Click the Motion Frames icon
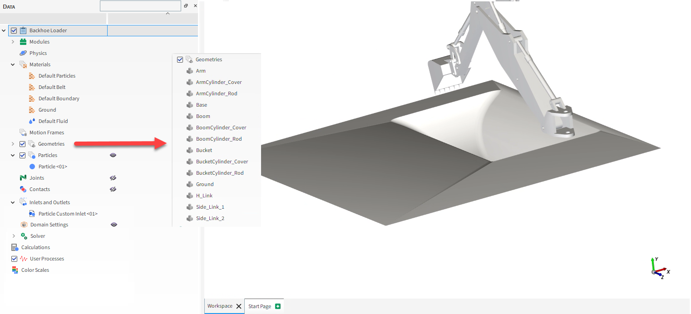The height and width of the screenshot is (314, 691). click(x=23, y=132)
